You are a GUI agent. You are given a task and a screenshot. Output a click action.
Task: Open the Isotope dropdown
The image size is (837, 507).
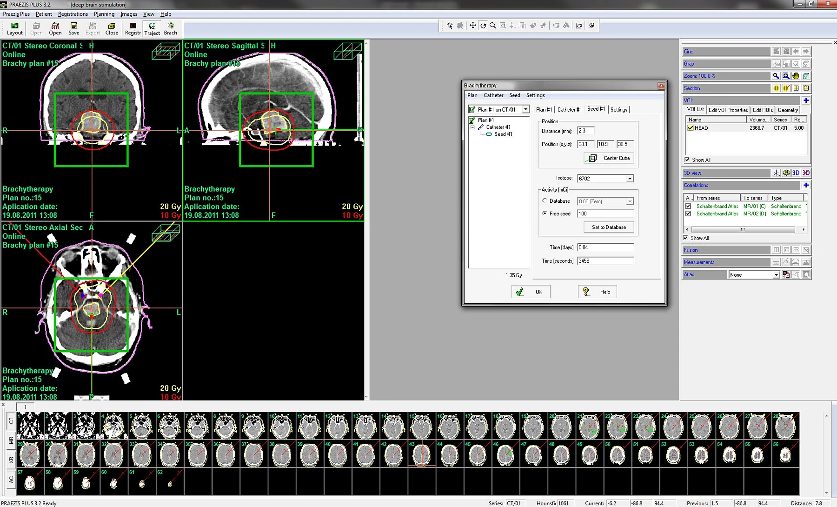pos(629,179)
